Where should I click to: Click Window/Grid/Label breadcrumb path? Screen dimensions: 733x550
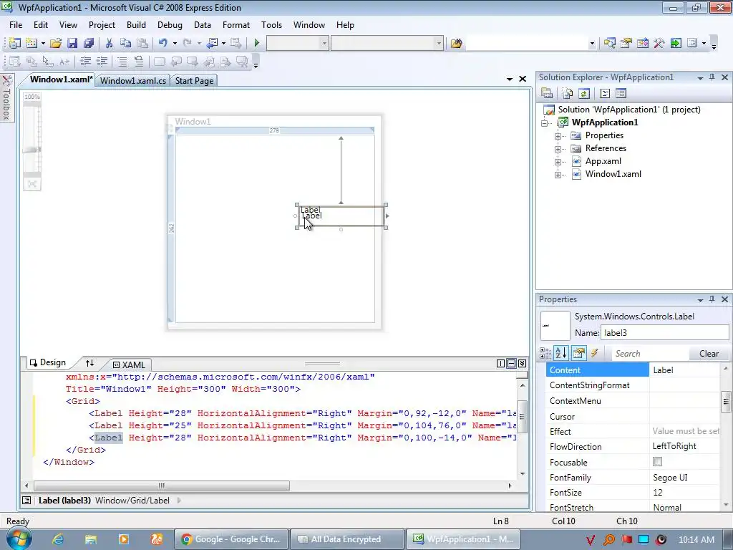tap(132, 501)
